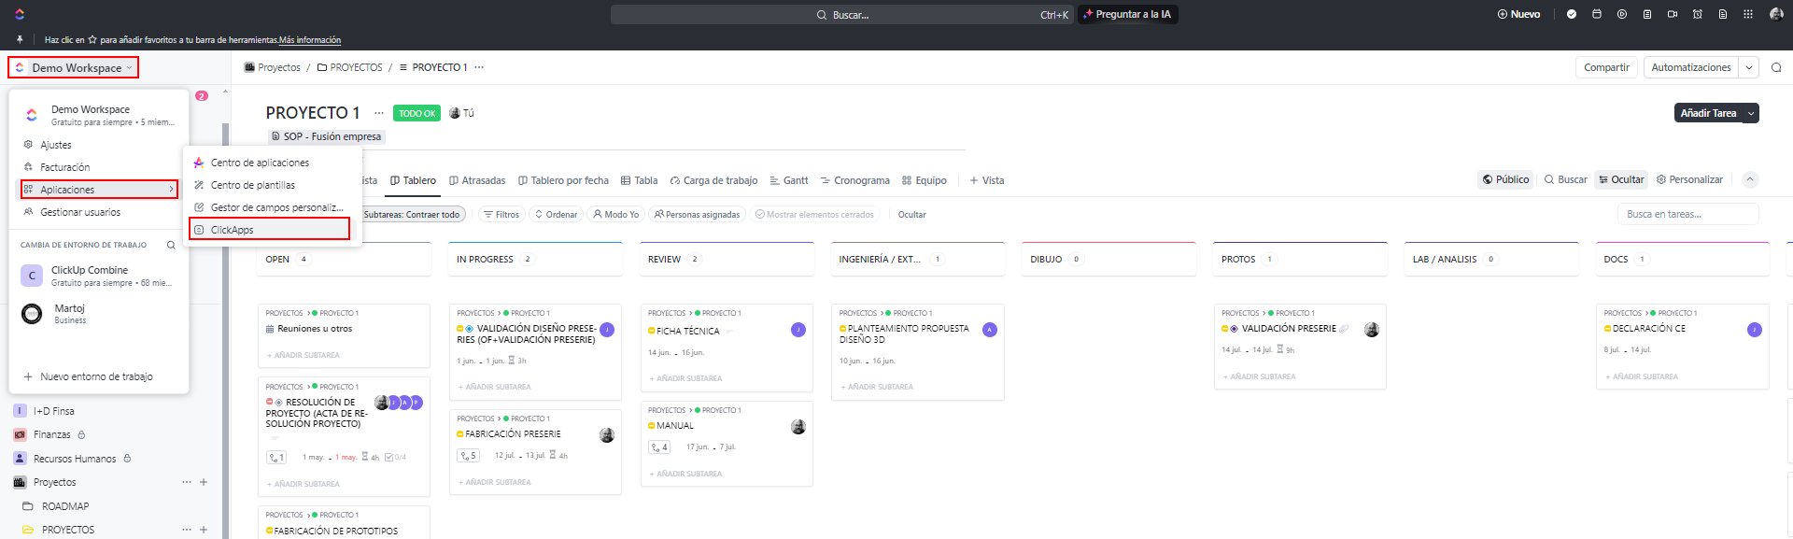Click the green TODO OK status badge

coord(416,113)
